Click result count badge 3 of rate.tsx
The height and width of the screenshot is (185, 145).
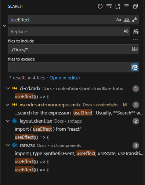[136, 145]
